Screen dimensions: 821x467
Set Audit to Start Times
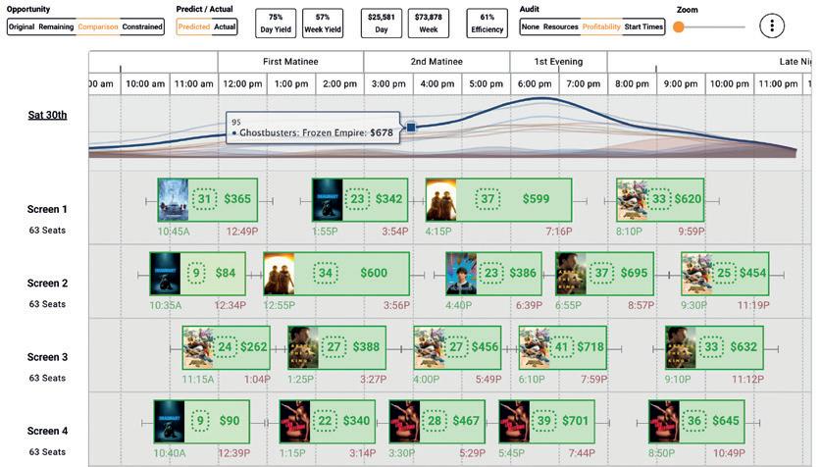pyautogui.click(x=643, y=26)
